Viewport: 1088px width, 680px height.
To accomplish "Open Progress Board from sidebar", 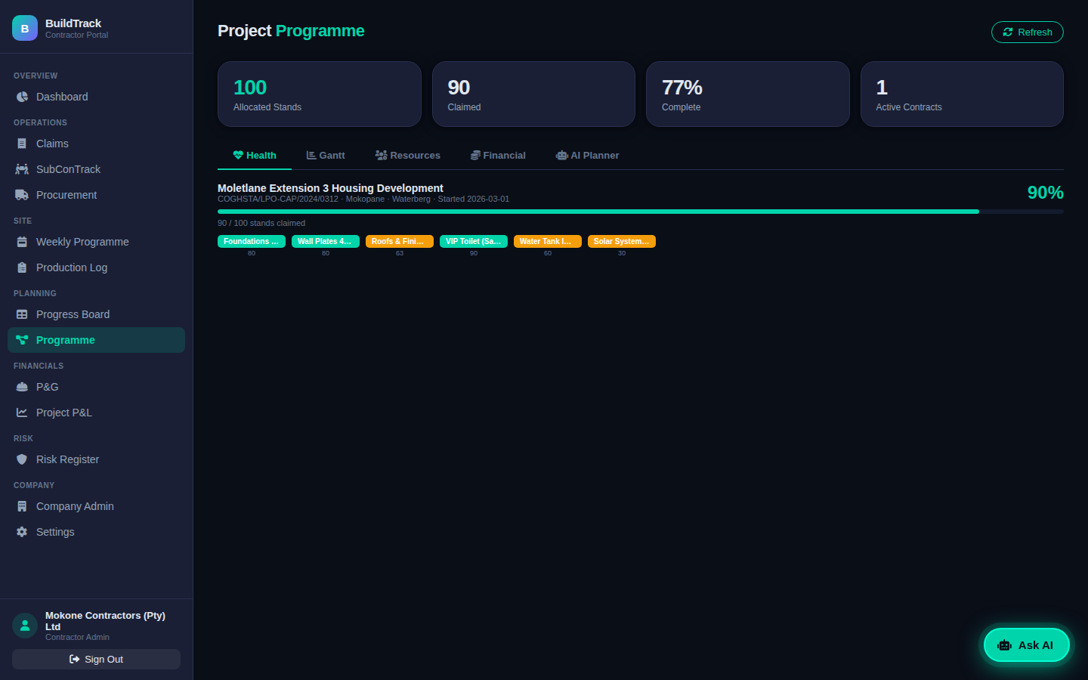I will pyautogui.click(x=96, y=314).
